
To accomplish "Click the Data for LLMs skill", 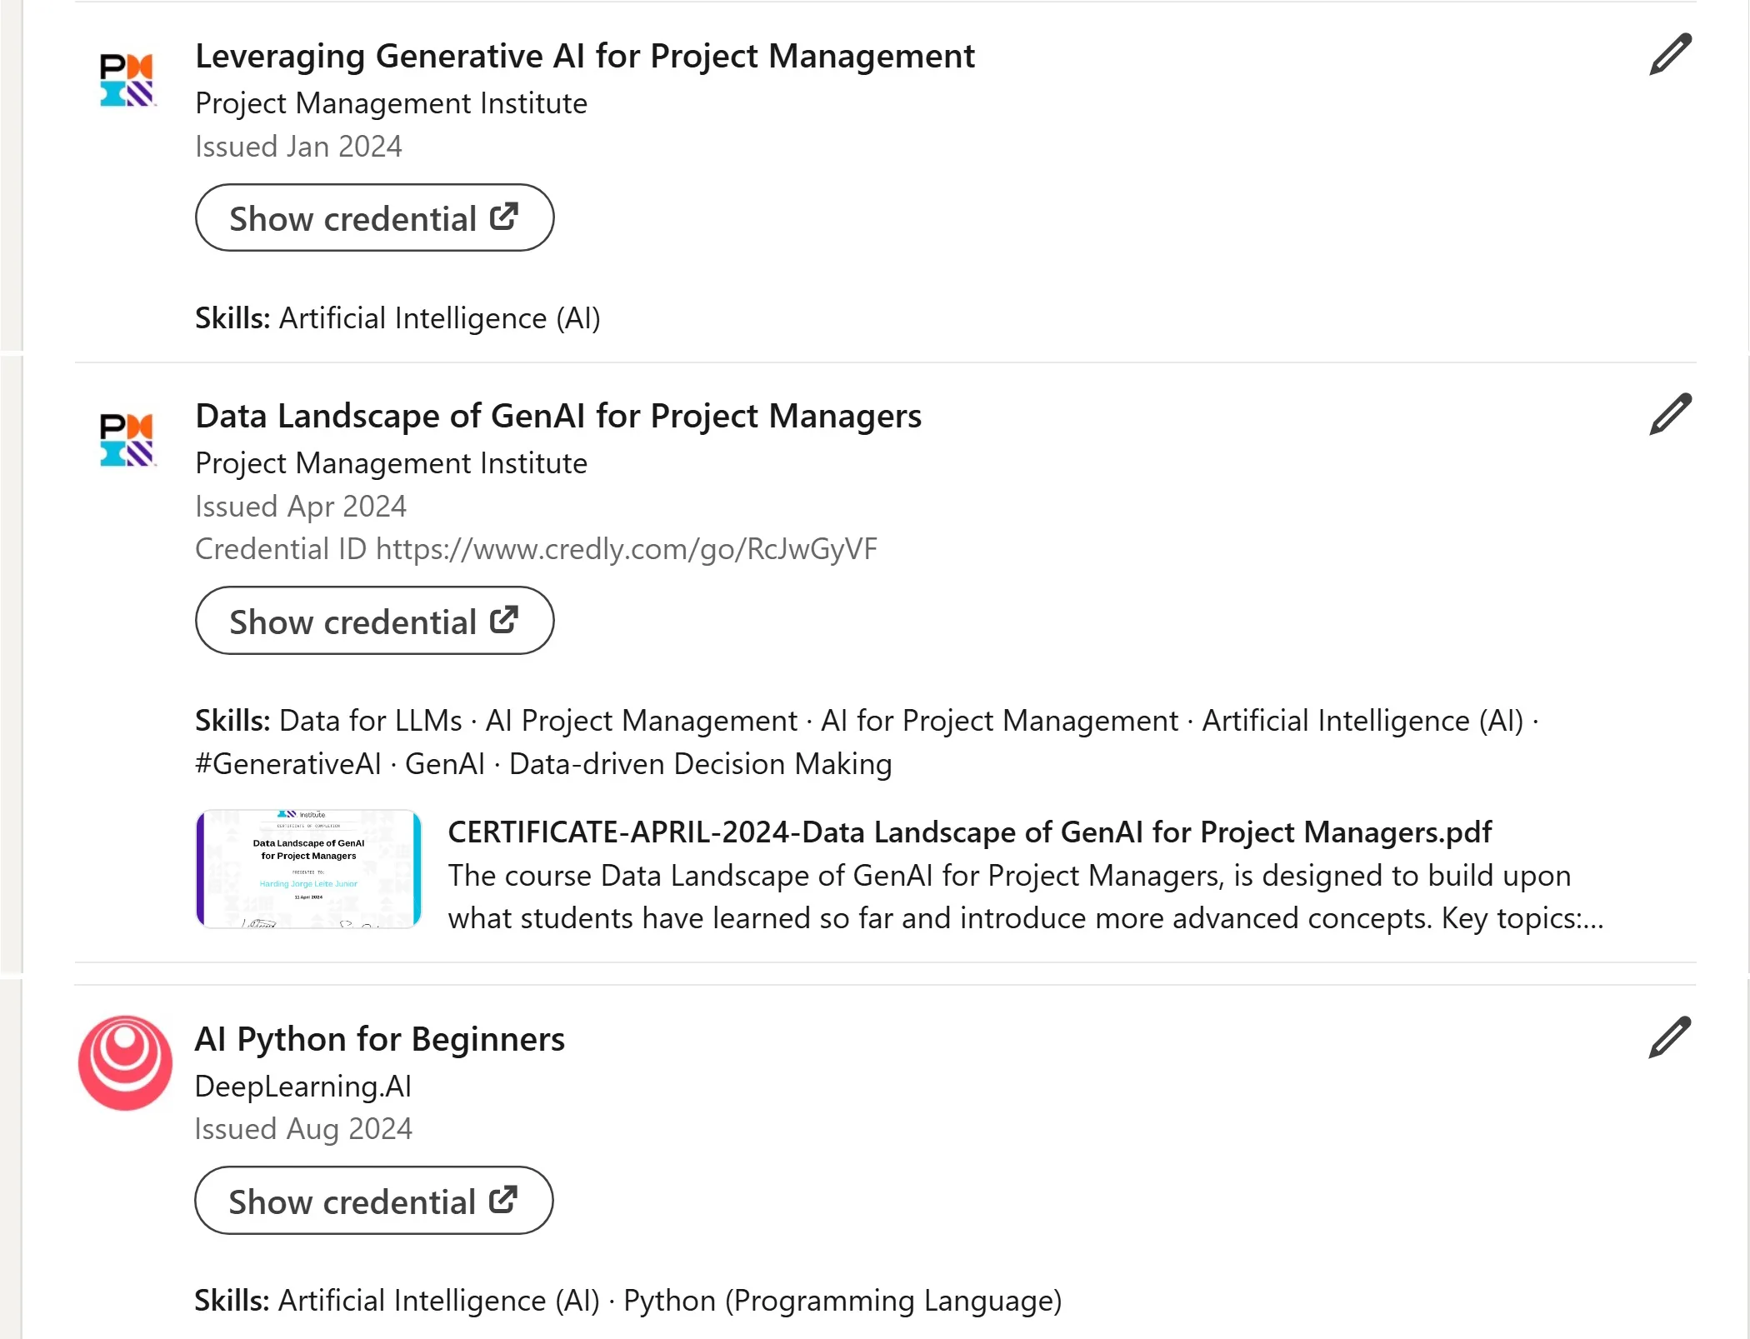I will (x=370, y=721).
